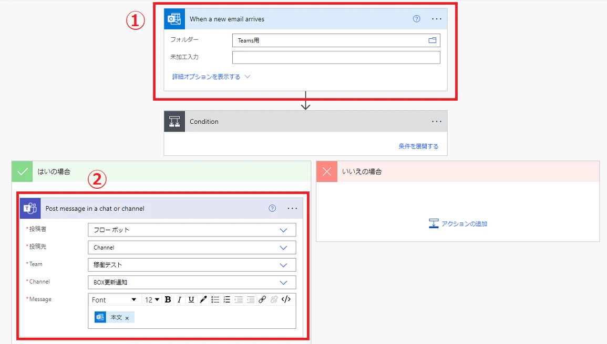Open the Font family dropdown
The width and height of the screenshot is (607, 344).
click(x=114, y=299)
